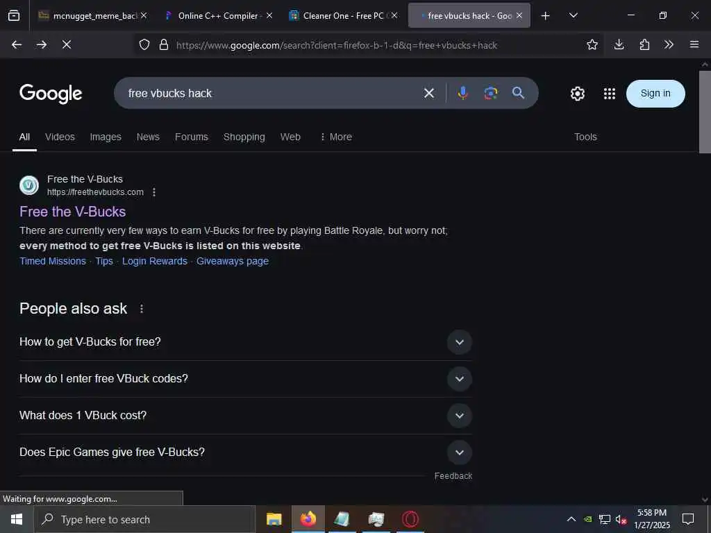The height and width of the screenshot is (533, 711).
Task: Open Google apps grid
Action: click(610, 94)
